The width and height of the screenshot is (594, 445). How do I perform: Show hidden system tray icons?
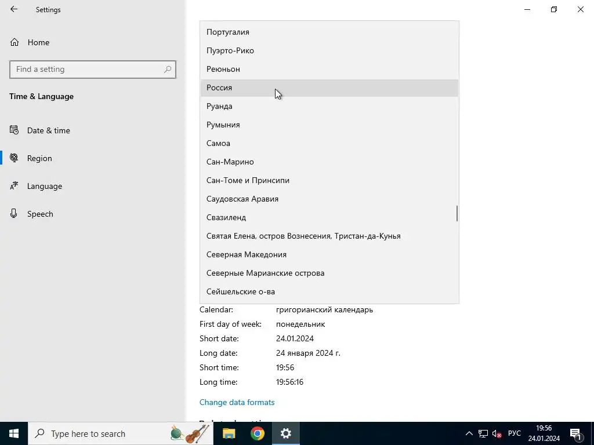point(469,433)
